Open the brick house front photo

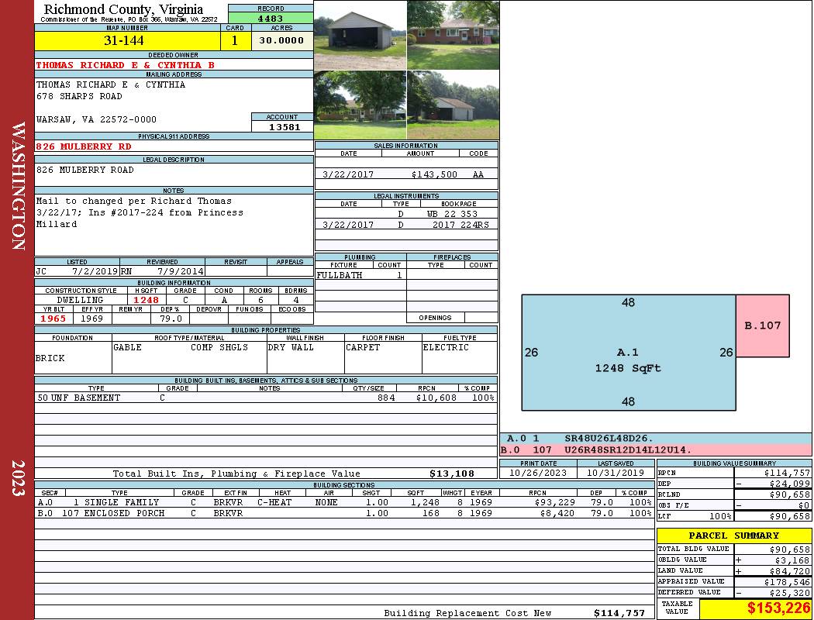coord(453,35)
